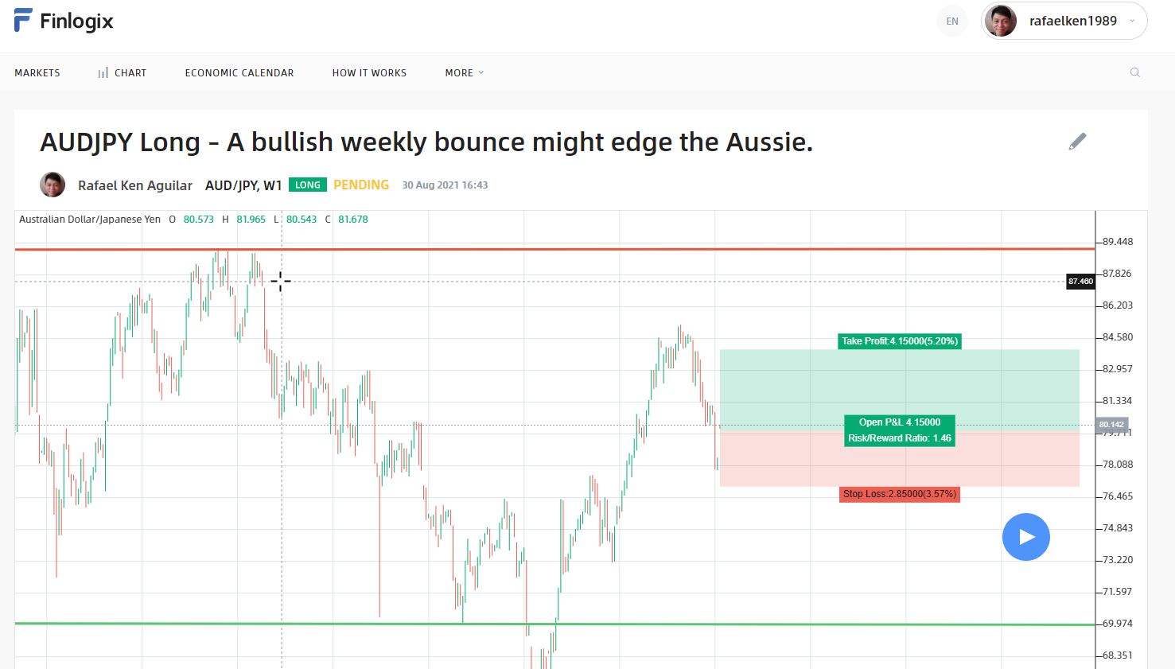
Task: Click the green LONG tag
Action: pyautogui.click(x=308, y=185)
